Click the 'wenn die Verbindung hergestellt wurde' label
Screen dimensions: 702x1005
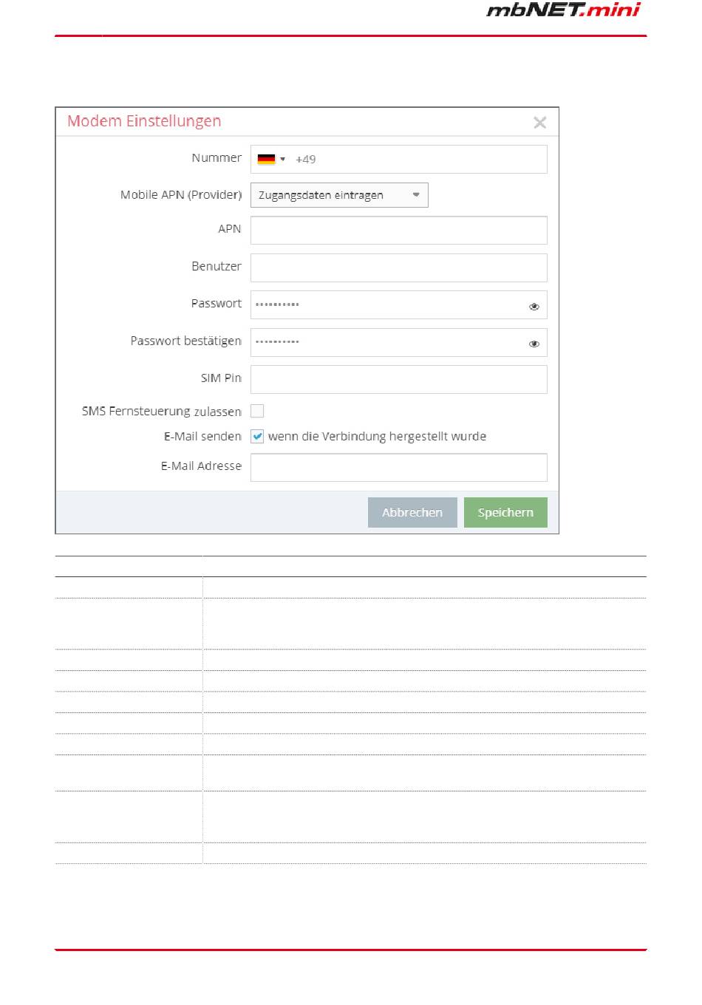(x=377, y=437)
